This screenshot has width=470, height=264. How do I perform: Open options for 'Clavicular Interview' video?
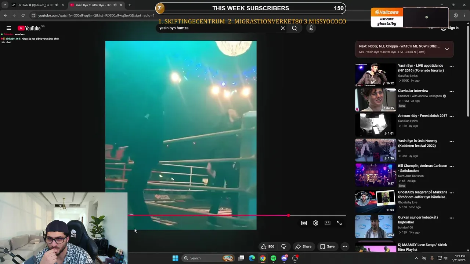[452, 91]
